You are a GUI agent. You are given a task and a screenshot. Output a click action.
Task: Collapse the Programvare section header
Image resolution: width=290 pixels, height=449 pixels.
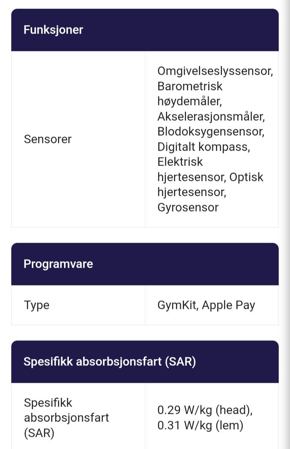click(145, 264)
